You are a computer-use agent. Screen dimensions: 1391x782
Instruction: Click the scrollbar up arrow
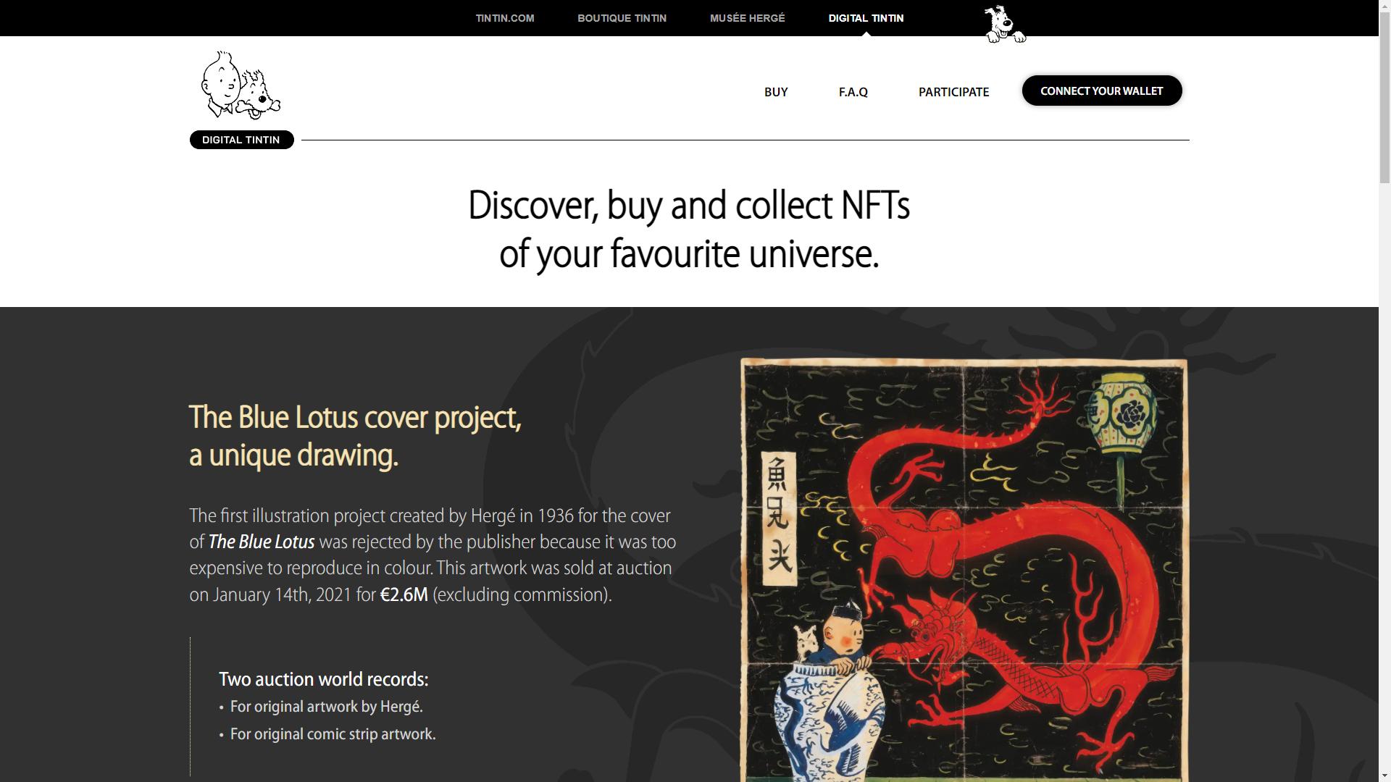(1384, 6)
